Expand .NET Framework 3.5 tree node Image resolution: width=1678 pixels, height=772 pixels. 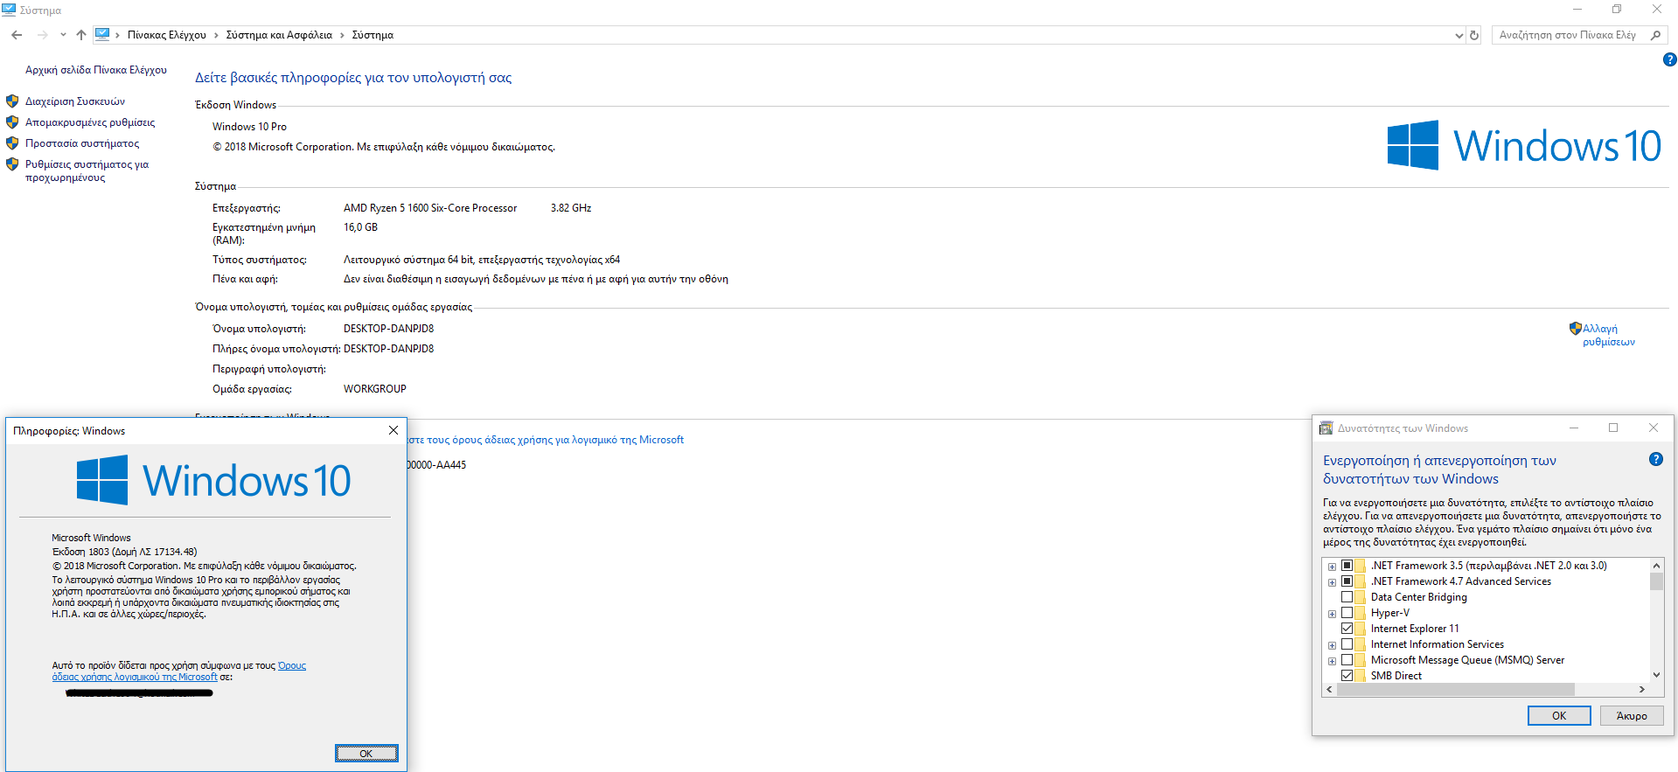point(1332,567)
